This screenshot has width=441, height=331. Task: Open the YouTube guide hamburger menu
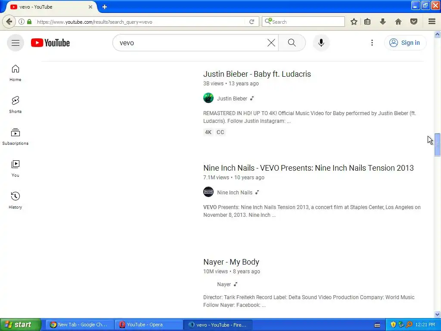coord(16,43)
